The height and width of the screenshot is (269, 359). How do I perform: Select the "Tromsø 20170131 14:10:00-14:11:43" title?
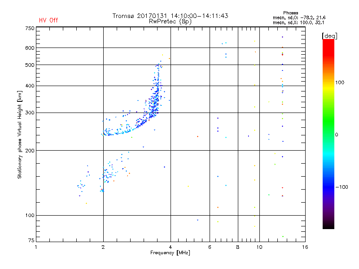tap(170, 16)
